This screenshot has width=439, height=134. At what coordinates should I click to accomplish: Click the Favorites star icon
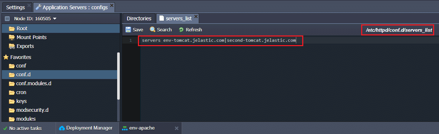[x=6, y=57]
